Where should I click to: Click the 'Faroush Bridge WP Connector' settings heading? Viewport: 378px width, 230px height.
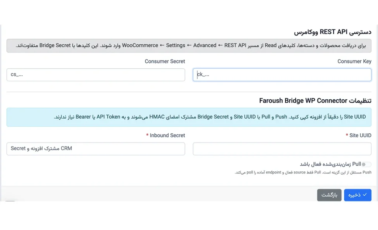tap(315, 101)
